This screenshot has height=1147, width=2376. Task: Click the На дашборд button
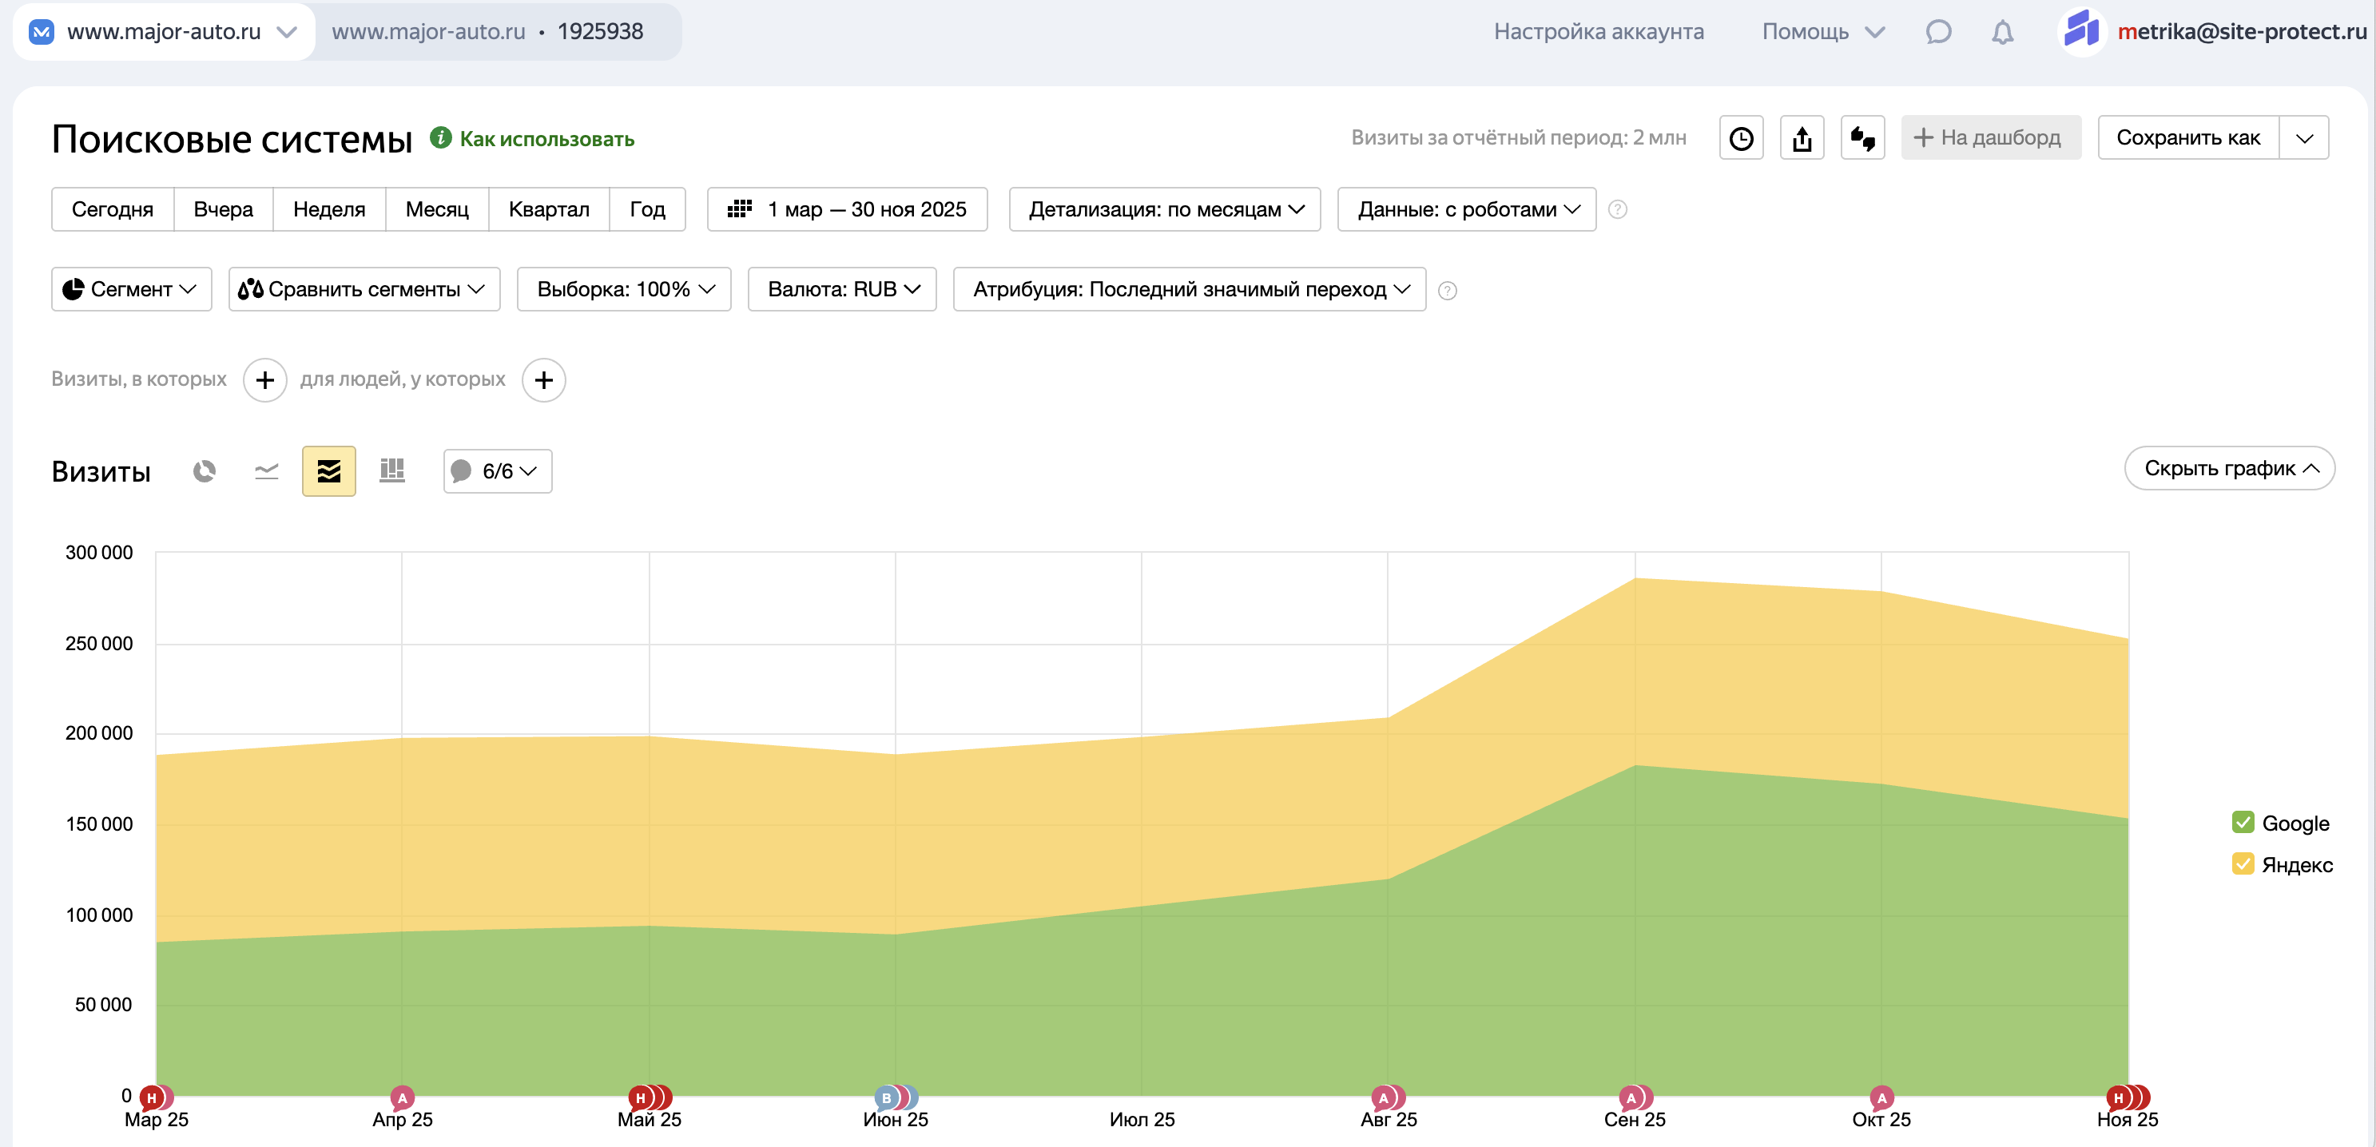coord(1992,138)
